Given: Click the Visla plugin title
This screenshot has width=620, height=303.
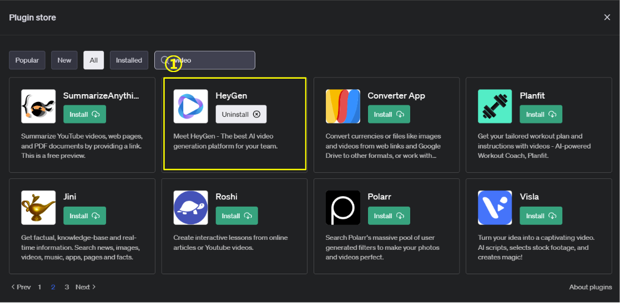Looking at the screenshot, I should tap(530, 197).
